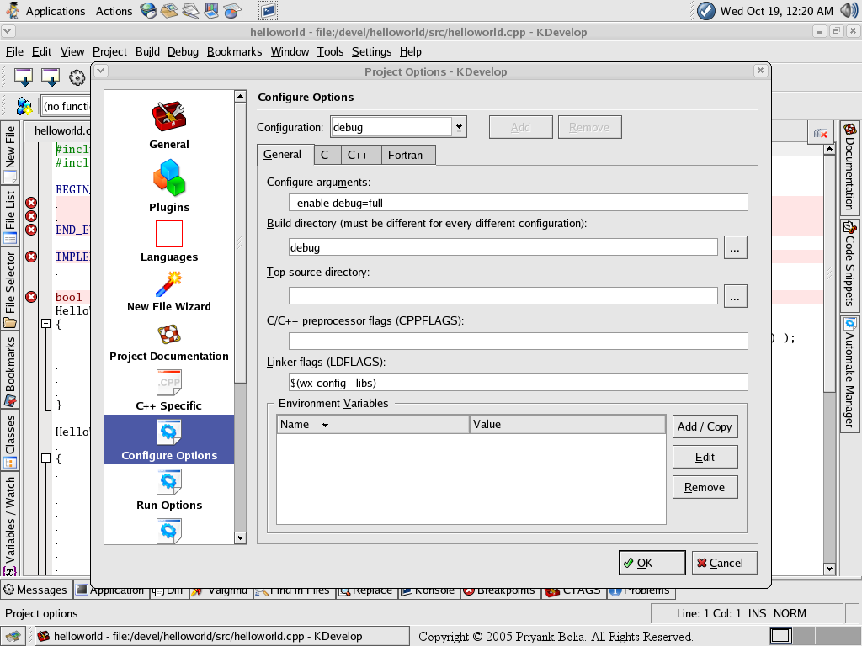The image size is (862, 646).
Task: Click the gear toolbar icon in KDevelop
Action: (77, 77)
